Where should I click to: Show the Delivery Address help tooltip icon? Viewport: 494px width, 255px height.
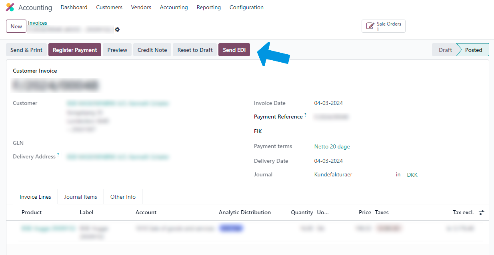tap(58, 154)
